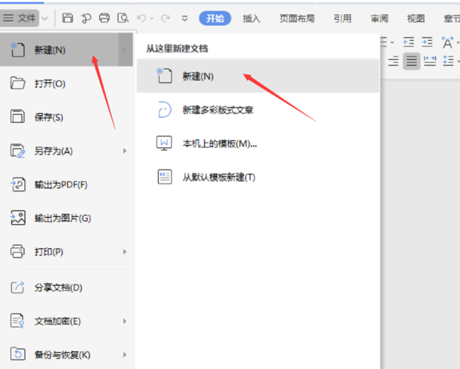Select 输出为PDF(F) menu entry

pos(66,184)
